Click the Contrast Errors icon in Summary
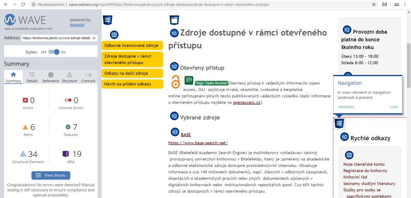411x198 pixels. [68, 100]
